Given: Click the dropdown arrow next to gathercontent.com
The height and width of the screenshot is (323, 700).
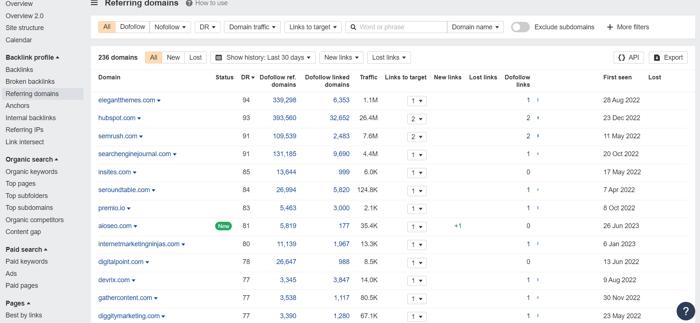Looking at the screenshot, I should [156, 299].
